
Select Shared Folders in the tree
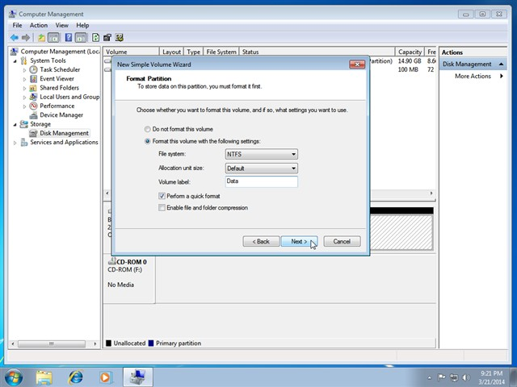click(x=59, y=88)
